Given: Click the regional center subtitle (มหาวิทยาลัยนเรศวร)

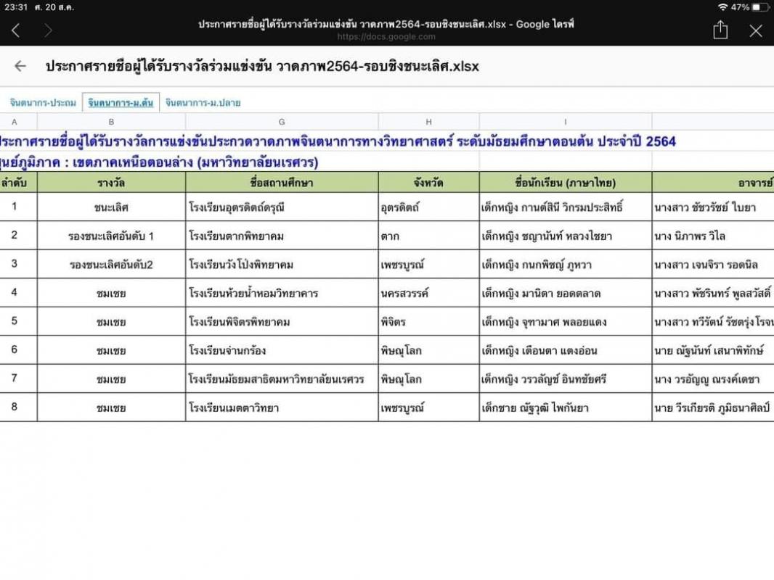Looking at the screenshot, I should point(159,162).
